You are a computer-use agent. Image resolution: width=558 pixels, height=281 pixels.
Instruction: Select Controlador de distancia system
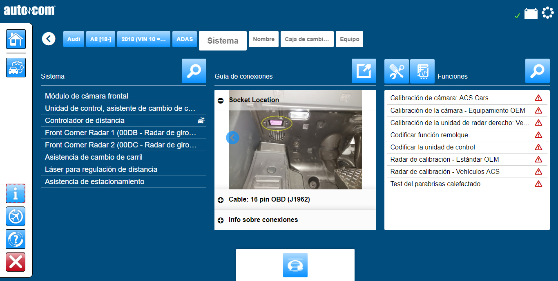(123, 121)
